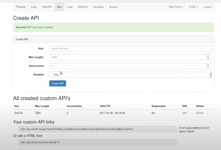Screen dimensions: 221x150
Task: Go to the MainAPI tab
Action: point(47,7)
